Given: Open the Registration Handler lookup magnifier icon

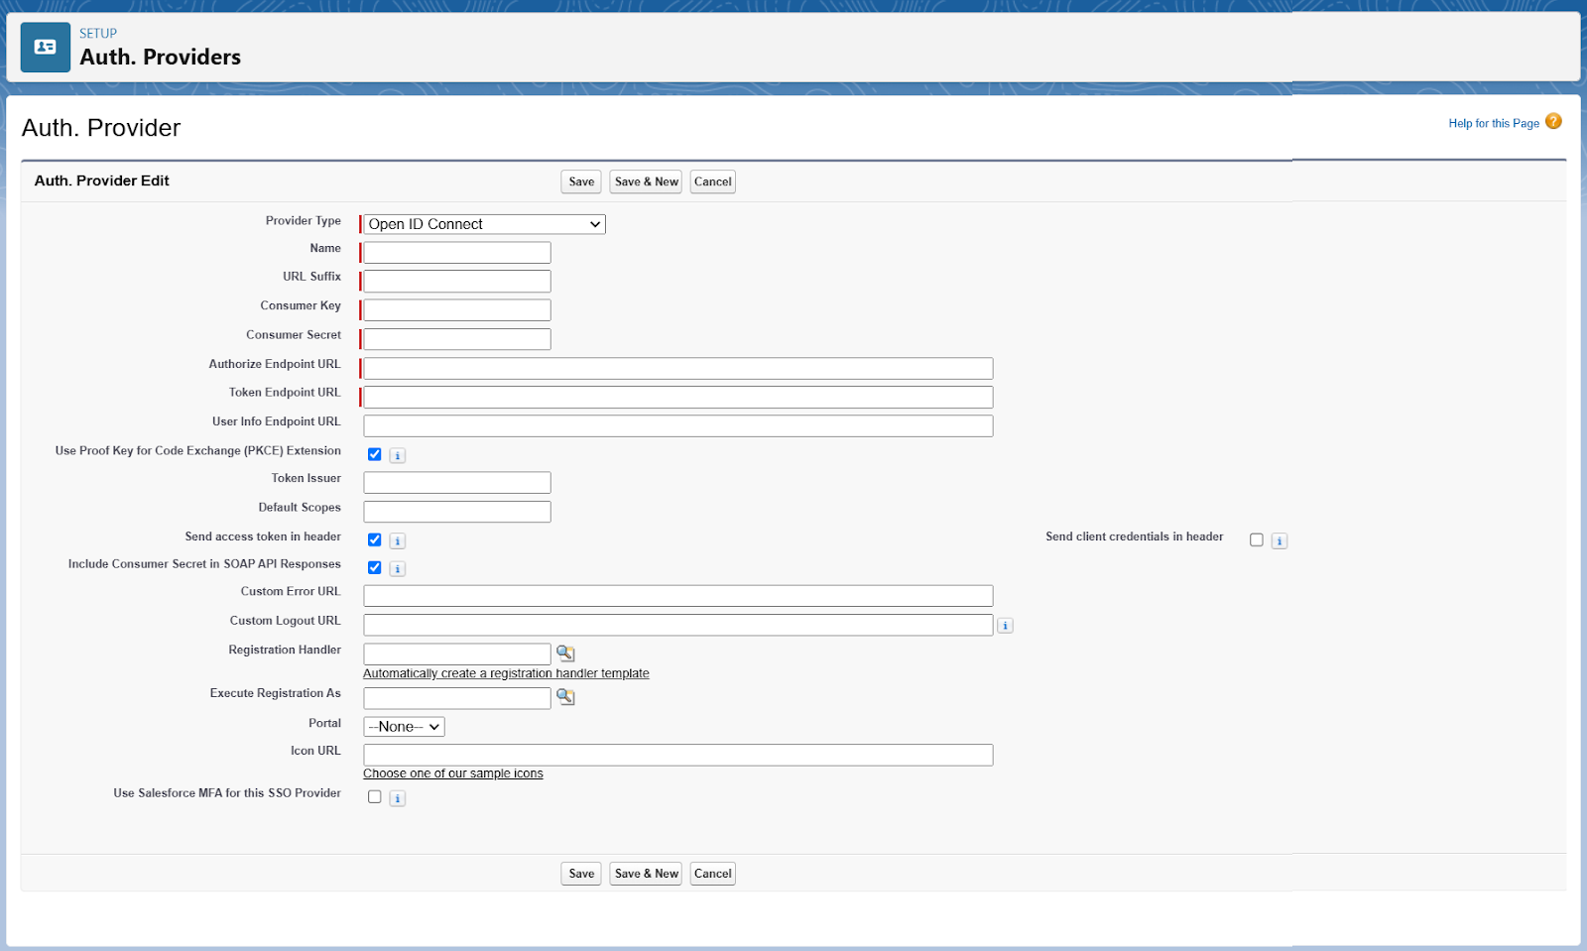Looking at the screenshot, I should (x=565, y=654).
